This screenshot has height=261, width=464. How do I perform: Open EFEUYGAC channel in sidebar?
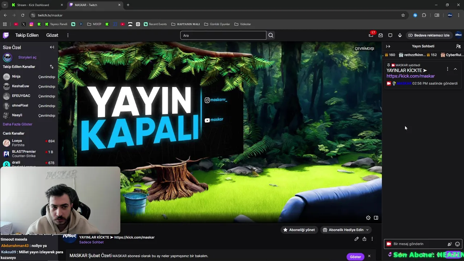[x=29, y=96]
